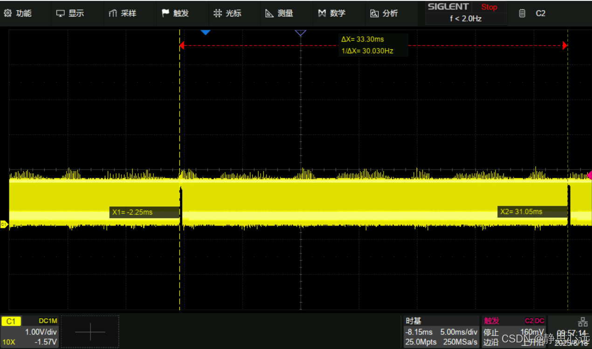The height and width of the screenshot is (349, 592).
Task: Select the blue trigger position marker
Action: click(x=206, y=32)
